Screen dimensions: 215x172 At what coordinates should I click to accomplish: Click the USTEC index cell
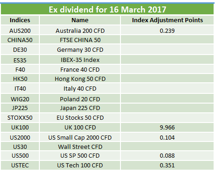click(20, 165)
